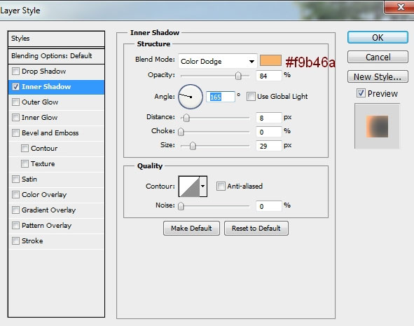Check Bevel and Emboss checkbox
This screenshot has height=326, width=414.
(16, 133)
